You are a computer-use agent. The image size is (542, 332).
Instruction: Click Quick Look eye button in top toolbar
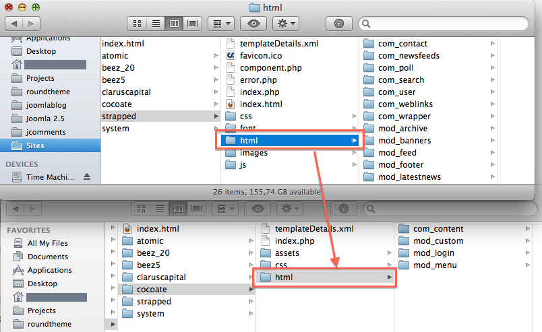[254, 24]
